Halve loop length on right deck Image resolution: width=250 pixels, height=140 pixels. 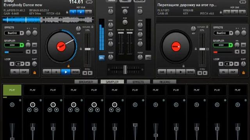click(221, 64)
